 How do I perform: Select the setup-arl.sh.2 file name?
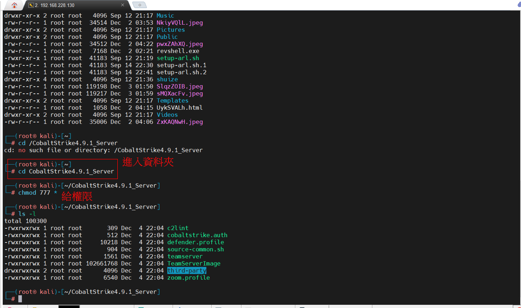point(182,72)
